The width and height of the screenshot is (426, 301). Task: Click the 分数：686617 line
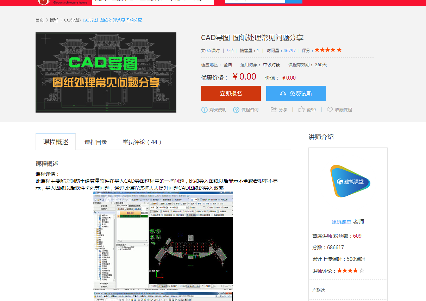click(x=328, y=247)
